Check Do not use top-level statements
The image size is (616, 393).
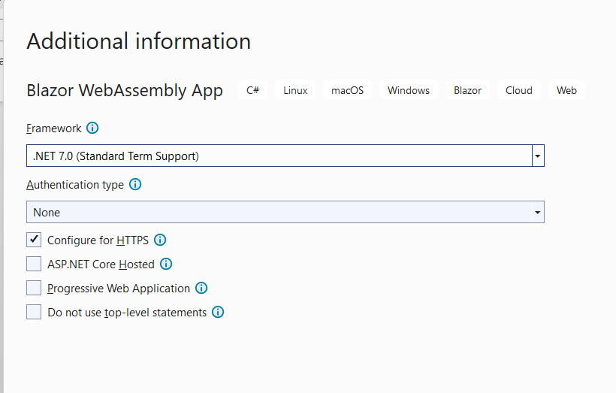(x=34, y=313)
